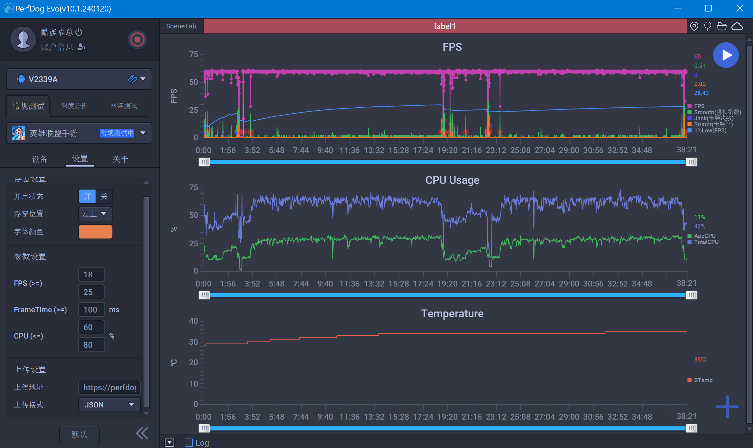
Task: Switch to the 深度分析 tab
Action: tap(74, 106)
